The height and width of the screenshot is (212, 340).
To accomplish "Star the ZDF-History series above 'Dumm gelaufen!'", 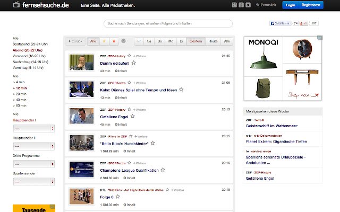I will tap(129, 56).
